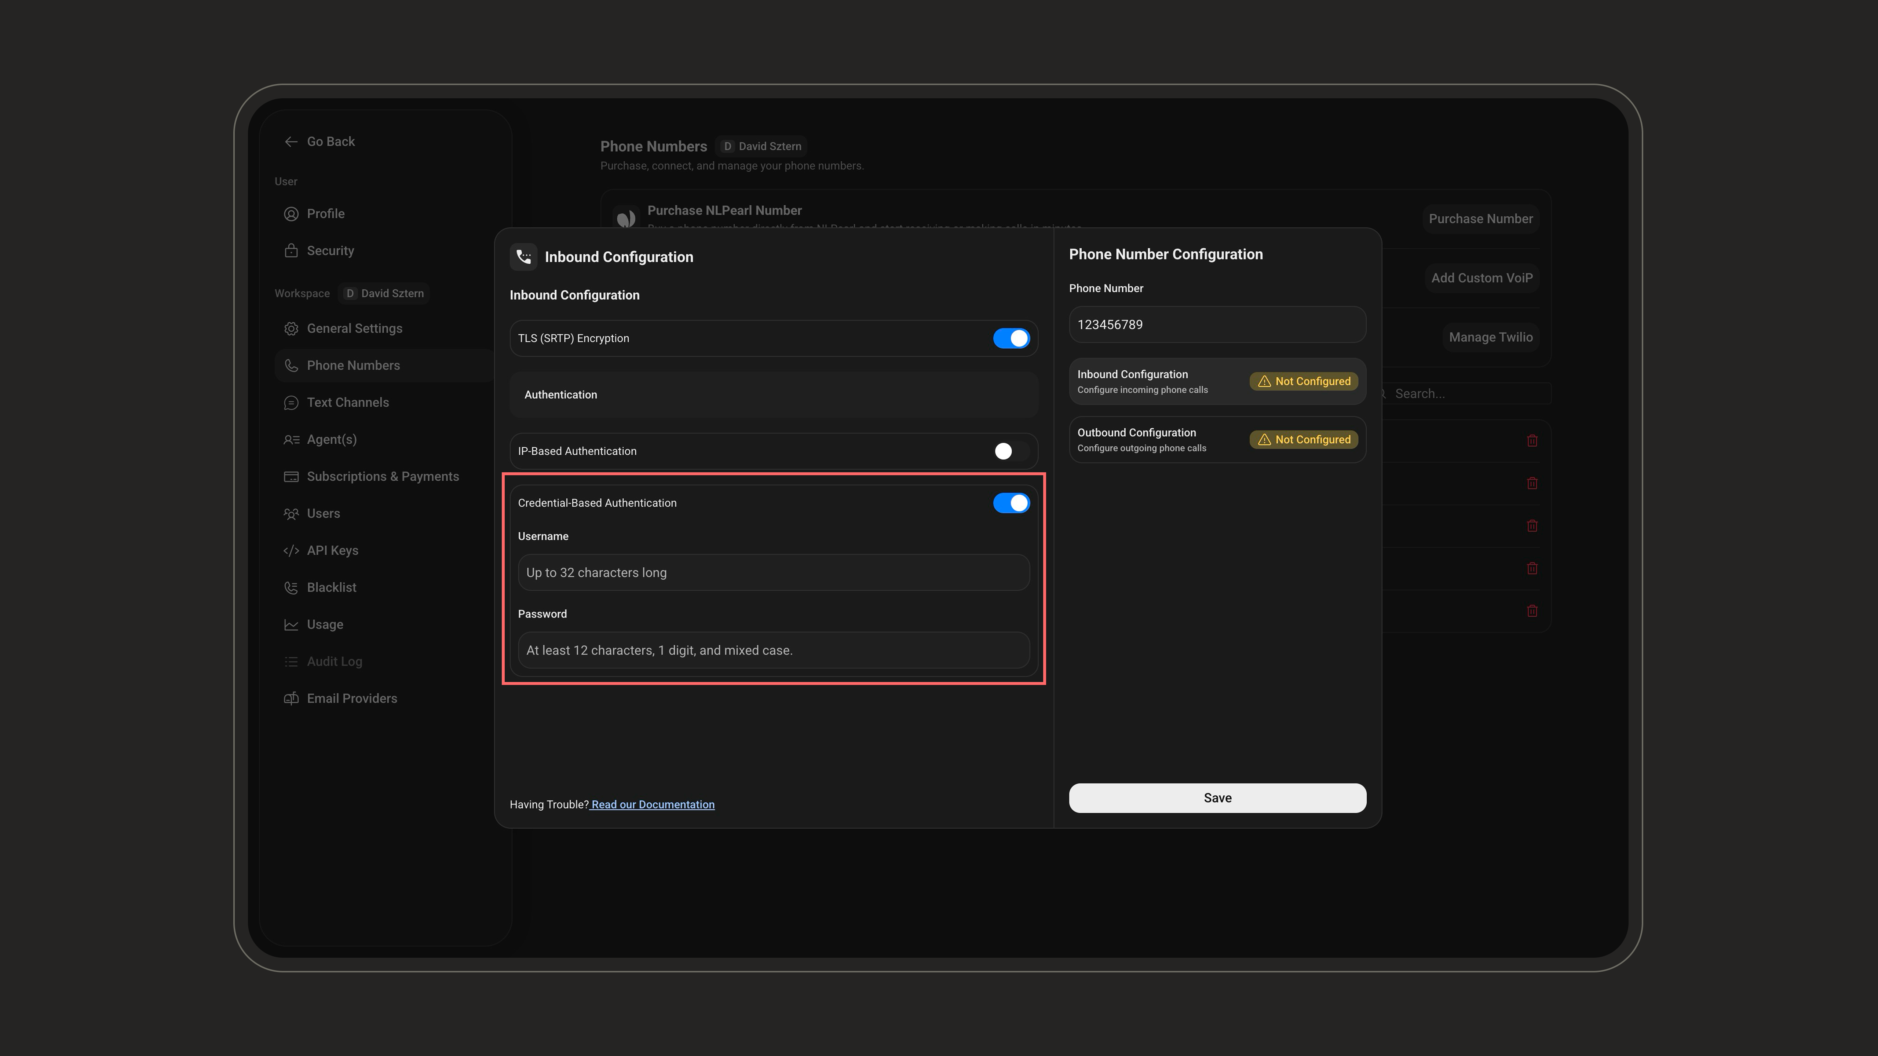Click the API Keys code icon
The width and height of the screenshot is (1878, 1056).
pos(291,550)
